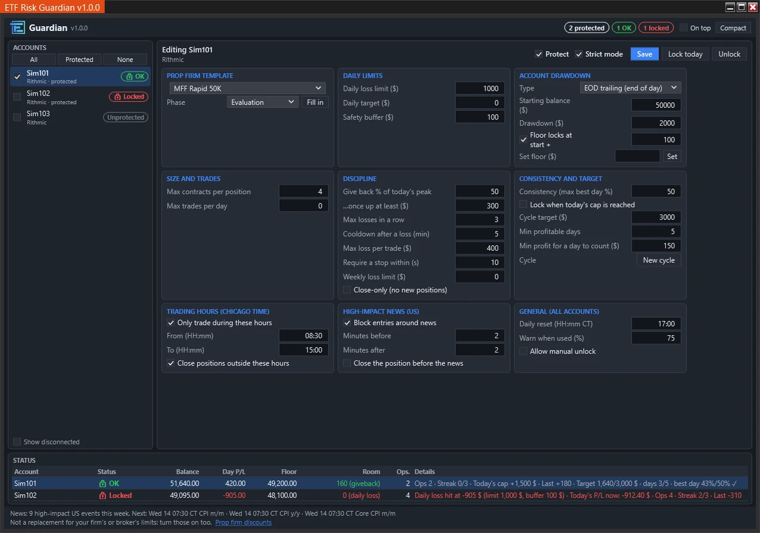This screenshot has width=760, height=533.
Task: Toggle 'Close positions outside these hours'
Action: coord(171,363)
